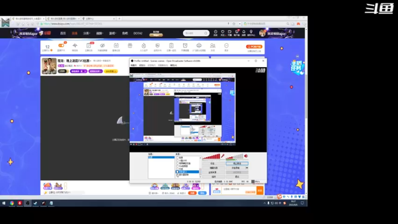Toggle the 显示器获取 source checkbox in OBS
398x224 pixels.
point(177,175)
